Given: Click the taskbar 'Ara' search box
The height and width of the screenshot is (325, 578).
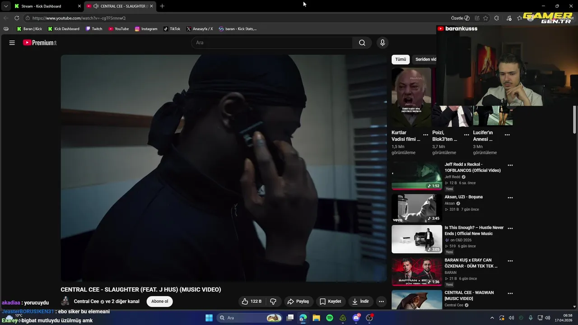Looking at the screenshot, I should (249, 318).
